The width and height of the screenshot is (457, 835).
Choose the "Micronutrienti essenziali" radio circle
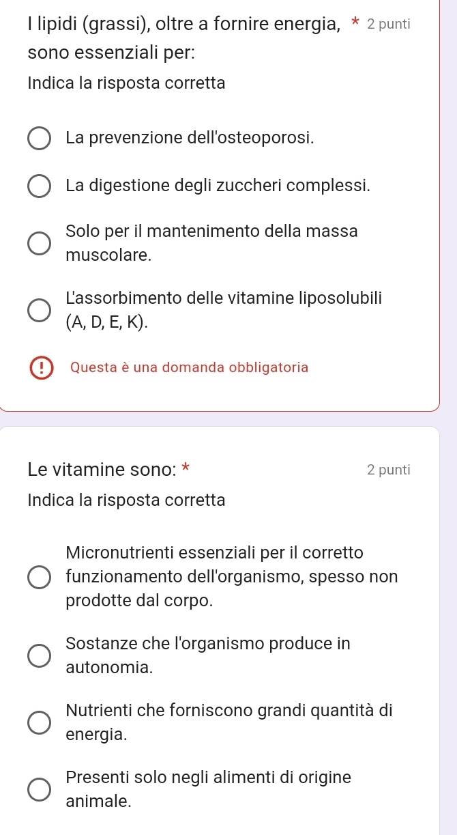pos(39,577)
